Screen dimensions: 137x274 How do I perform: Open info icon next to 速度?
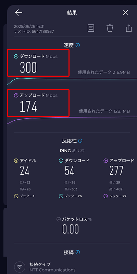click(x=78, y=45)
